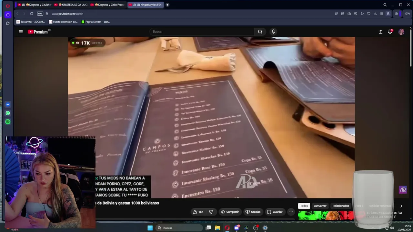The width and height of the screenshot is (413, 232).
Task: Open File Explorer from taskbar
Action: (218, 228)
